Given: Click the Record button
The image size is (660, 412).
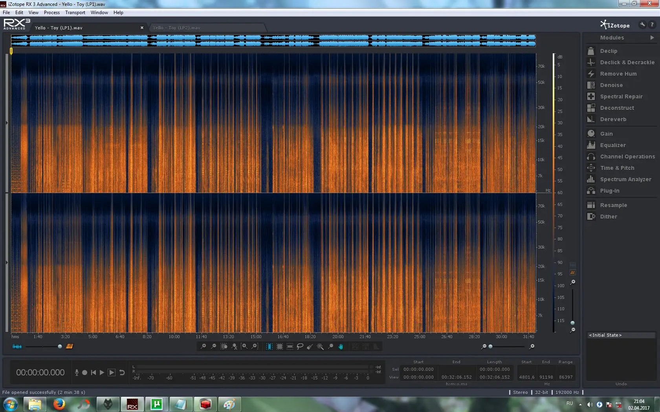Looking at the screenshot, I should tap(84, 372).
